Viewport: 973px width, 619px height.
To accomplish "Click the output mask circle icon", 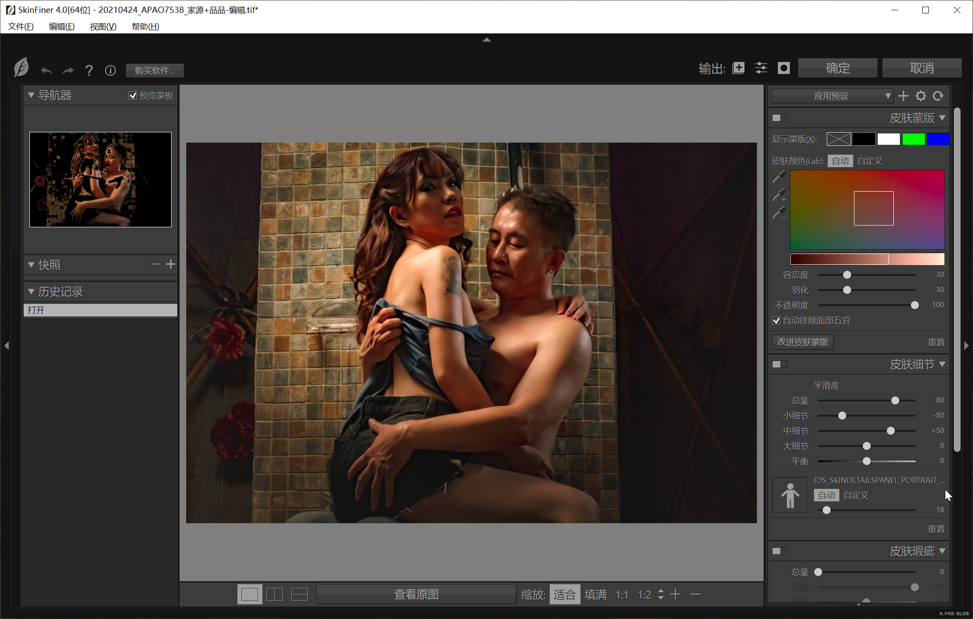I will coord(784,68).
